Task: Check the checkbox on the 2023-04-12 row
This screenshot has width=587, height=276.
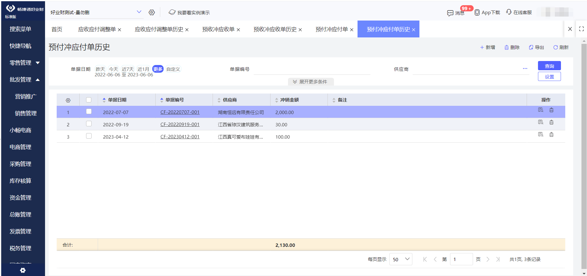Action: click(x=89, y=136)
